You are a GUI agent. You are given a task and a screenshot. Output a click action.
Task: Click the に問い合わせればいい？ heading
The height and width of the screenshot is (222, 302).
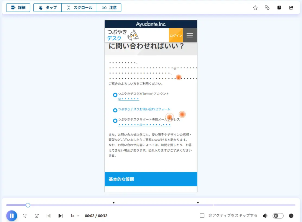(x=146, y=46)
